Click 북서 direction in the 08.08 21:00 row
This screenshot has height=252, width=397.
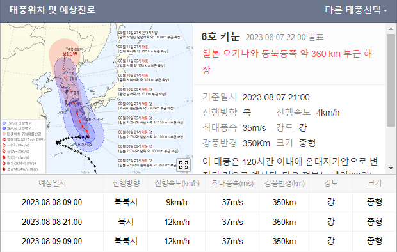(x=126, y=222)
